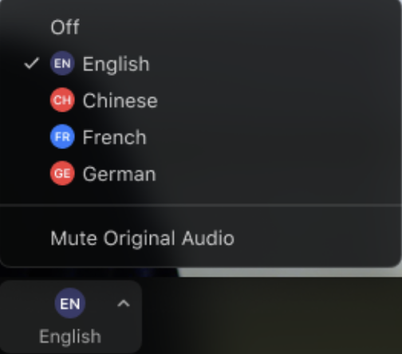Choose German interpretation channel

201,174
